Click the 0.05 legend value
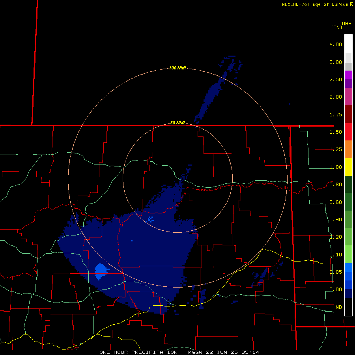 pyautogui.click(x=336, y=272)
